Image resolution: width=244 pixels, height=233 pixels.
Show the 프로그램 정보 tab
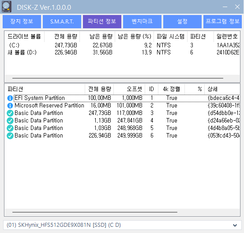(222, 22)
